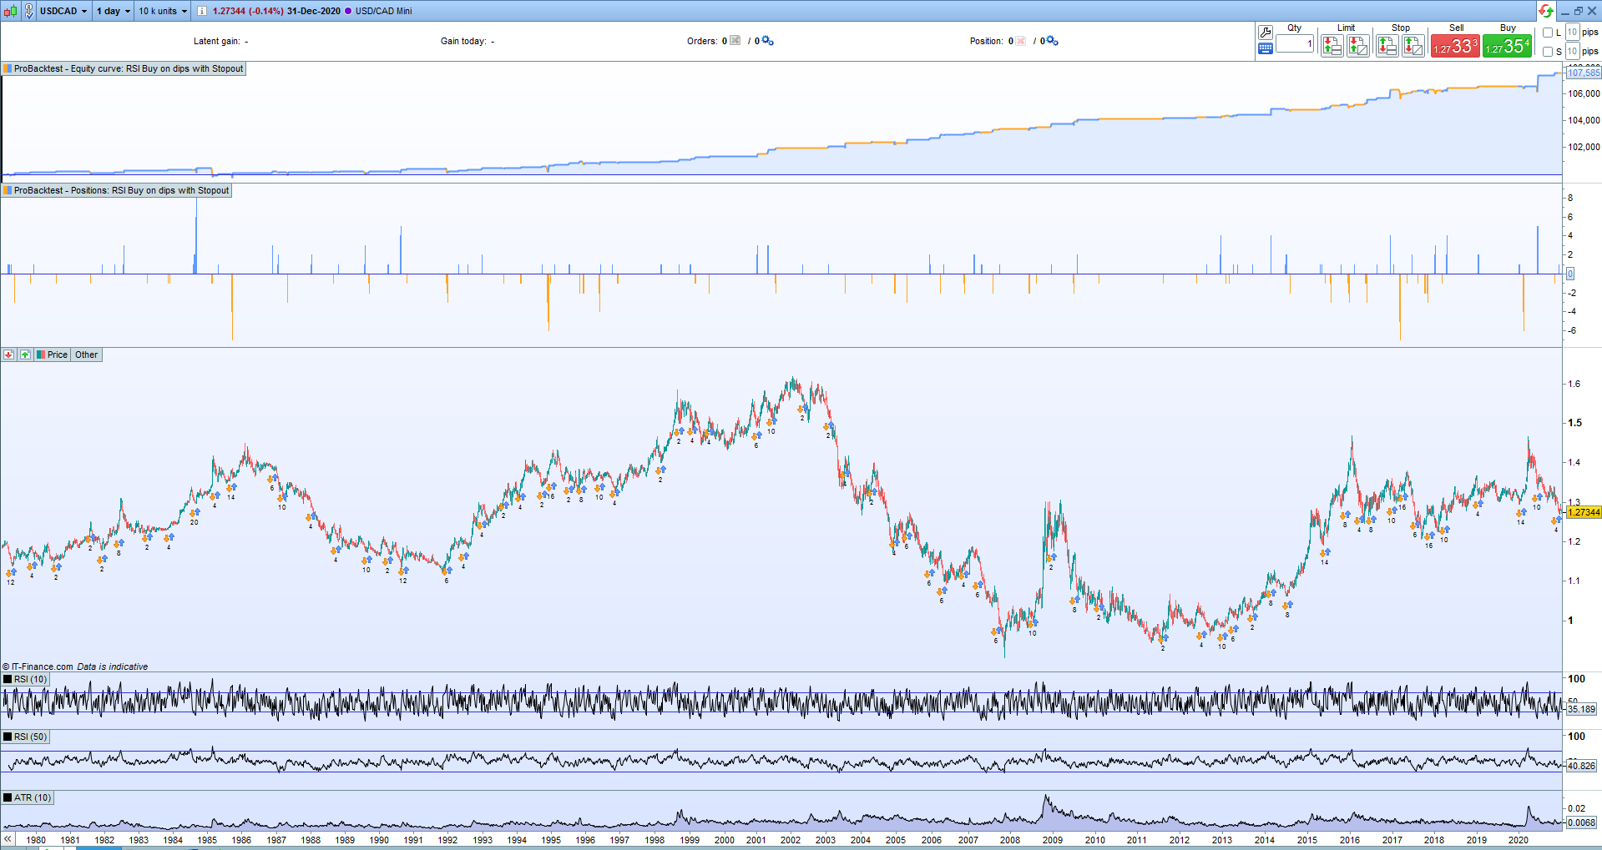
Task: Click the first Stop order icon
Action: click(1387, 46)
